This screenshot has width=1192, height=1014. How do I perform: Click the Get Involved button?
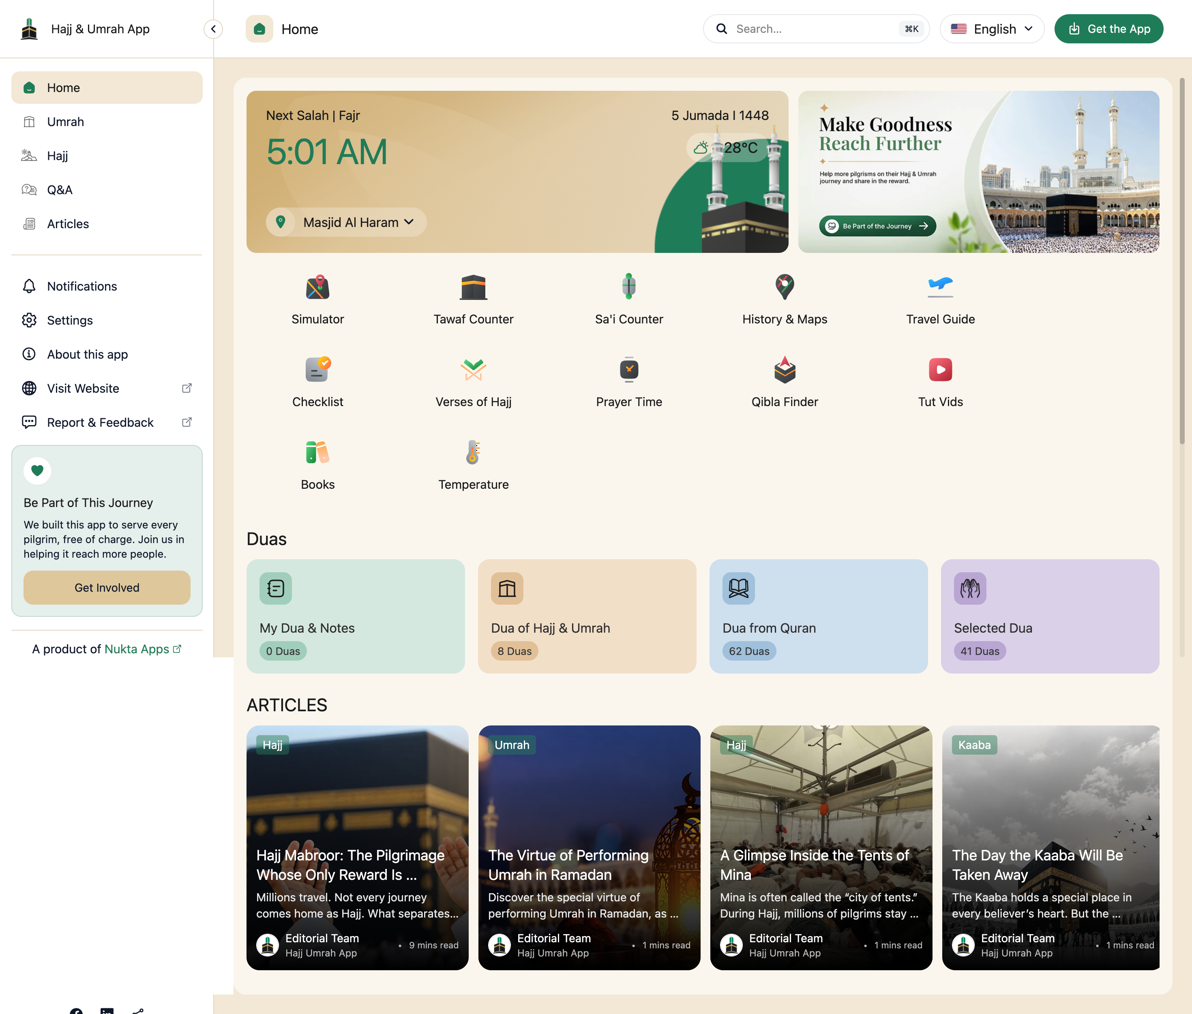click(x=107, y=588)
